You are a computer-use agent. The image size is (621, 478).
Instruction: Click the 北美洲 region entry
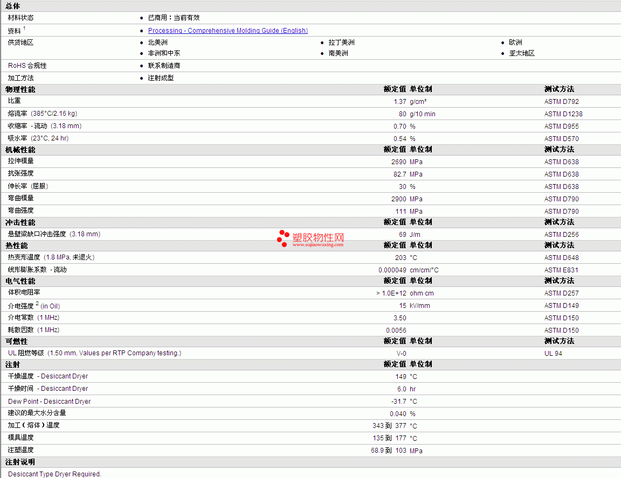click(157, 43)
